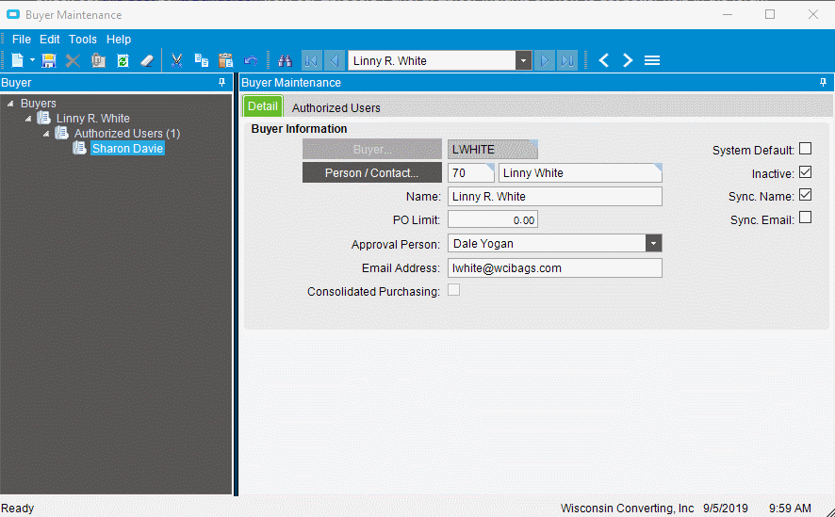This screenshot has width=835, height=517.
Task: Open the Approval Person dropdown
Action: point(653,244)
